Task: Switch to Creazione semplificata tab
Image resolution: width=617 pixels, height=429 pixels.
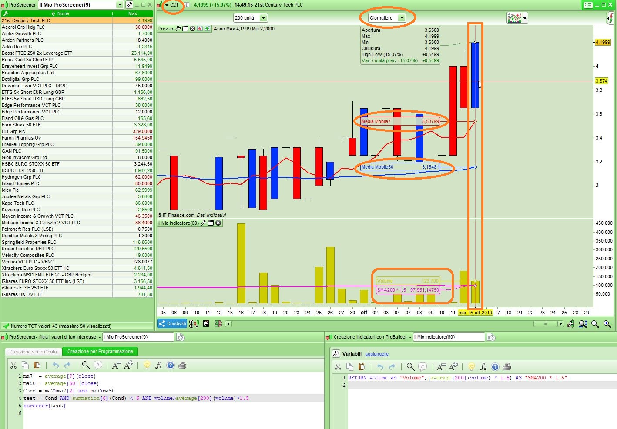Action: coord(33,352)
